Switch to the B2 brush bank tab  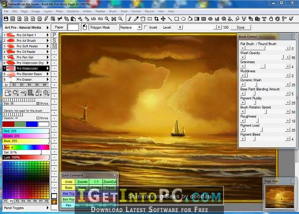14,85
